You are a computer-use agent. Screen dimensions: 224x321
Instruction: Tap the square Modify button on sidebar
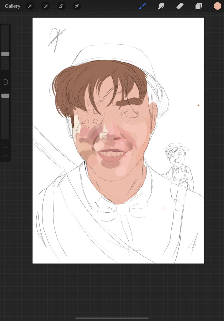5,82
